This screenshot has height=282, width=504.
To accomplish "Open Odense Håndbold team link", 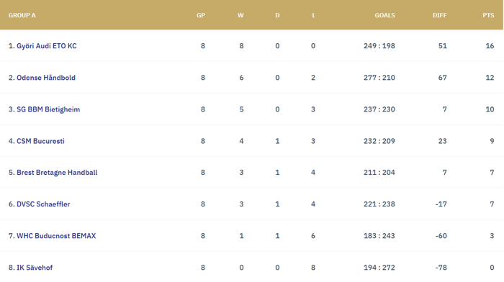I will click(x=46, y=78).
